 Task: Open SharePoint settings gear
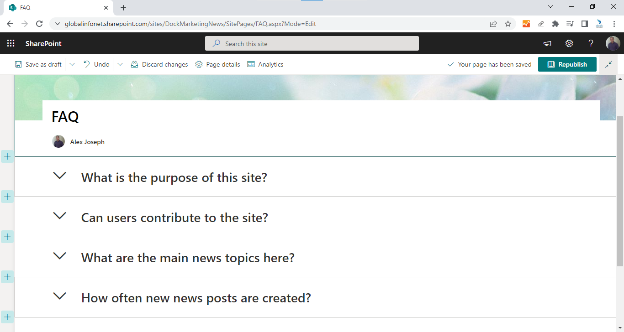point(569,43)
